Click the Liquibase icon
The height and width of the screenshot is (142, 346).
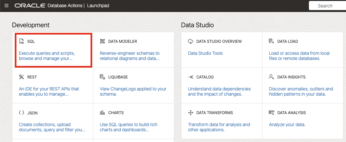pos(102,77)
